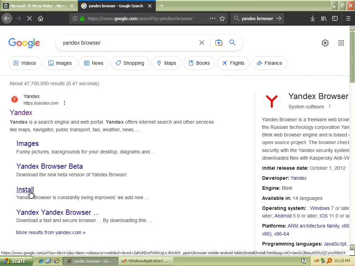Image resolution: width=355 pixels, height=266 pixels.
Task: Open the three-dot menu beside yandex.com result
Action: pos(64,103)
